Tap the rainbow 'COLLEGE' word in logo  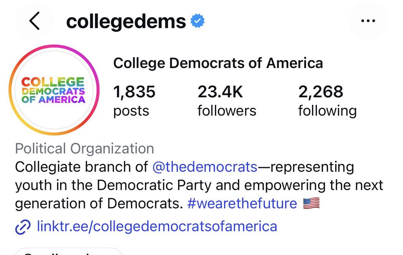tap(53, 82)
